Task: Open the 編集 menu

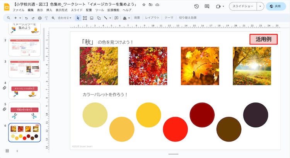Action: (31, 10)
